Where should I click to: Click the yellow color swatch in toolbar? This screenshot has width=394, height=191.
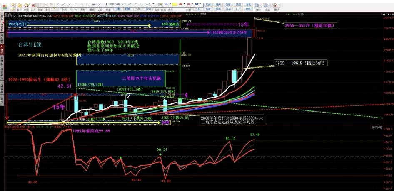(x=174, y=5)
